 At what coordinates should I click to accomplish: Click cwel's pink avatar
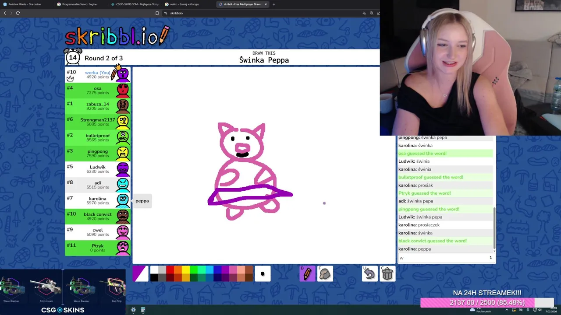123,232
